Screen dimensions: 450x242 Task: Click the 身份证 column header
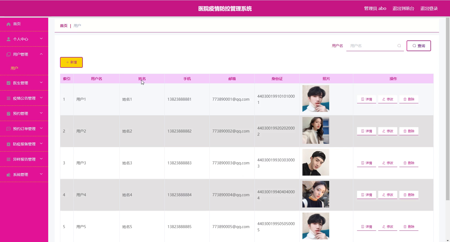277,79
